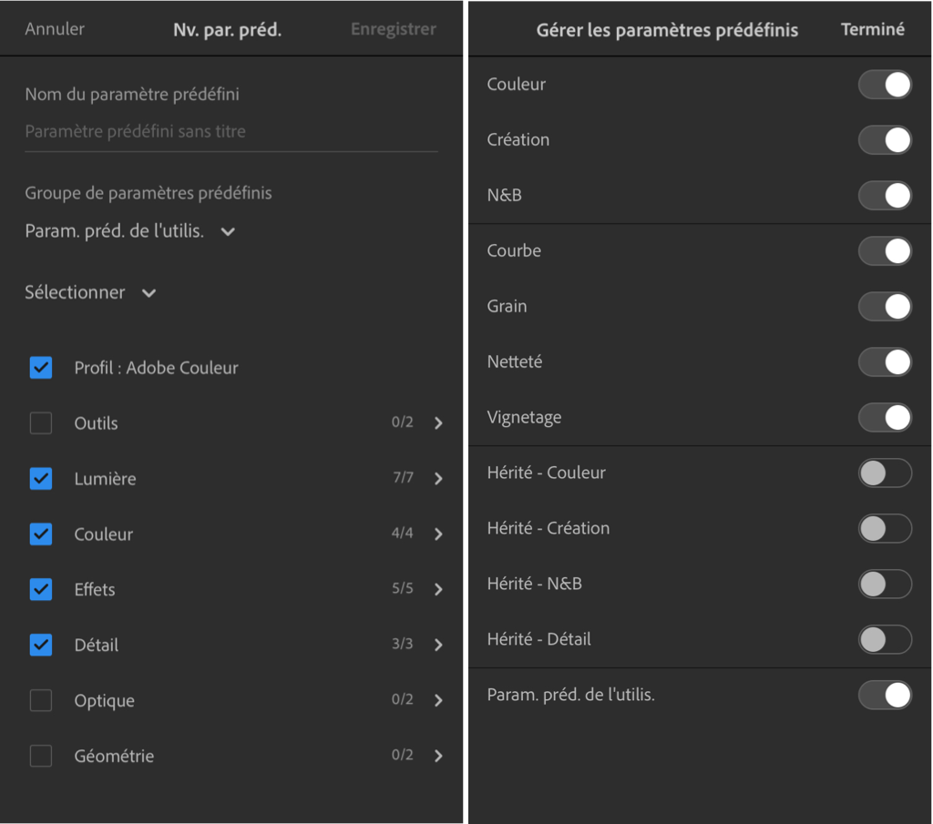The image size is (933, 824).
Task: Enable the Hérité - Création toggle
Action: pos(885,528)
